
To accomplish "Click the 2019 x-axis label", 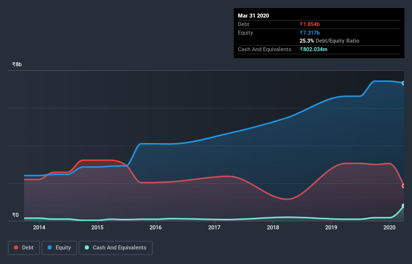I will tap(331, 227).
